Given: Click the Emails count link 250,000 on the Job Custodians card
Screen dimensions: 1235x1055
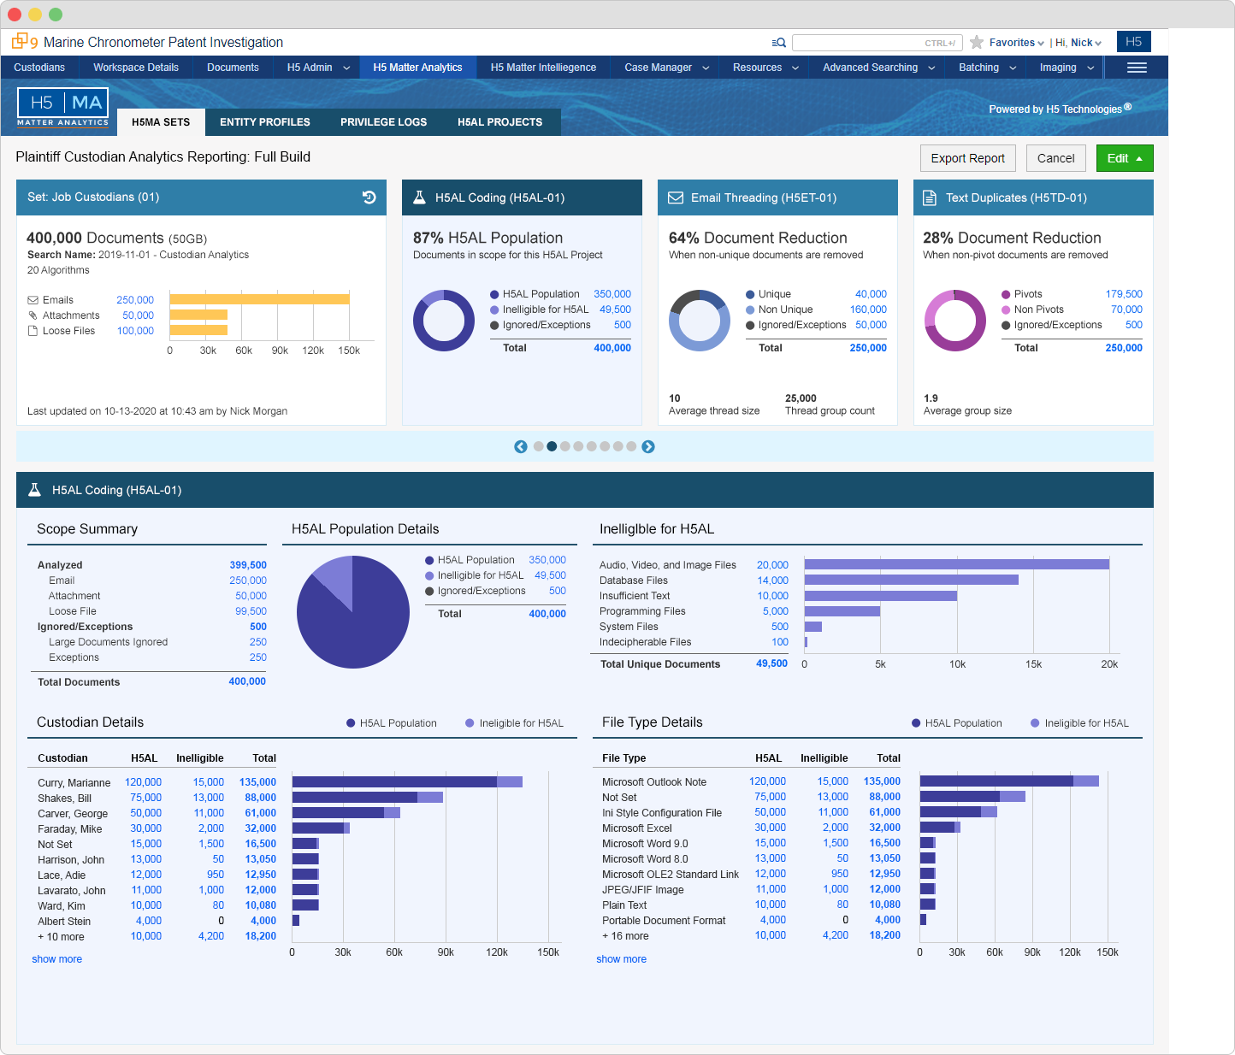Looking at the screenshot, I should pos(135,300).
